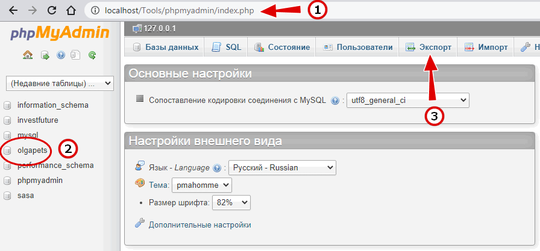Click the browser address bar URL
Image resolution: width=540 pixels, height=251 pixels.
(x=180, y=11)
